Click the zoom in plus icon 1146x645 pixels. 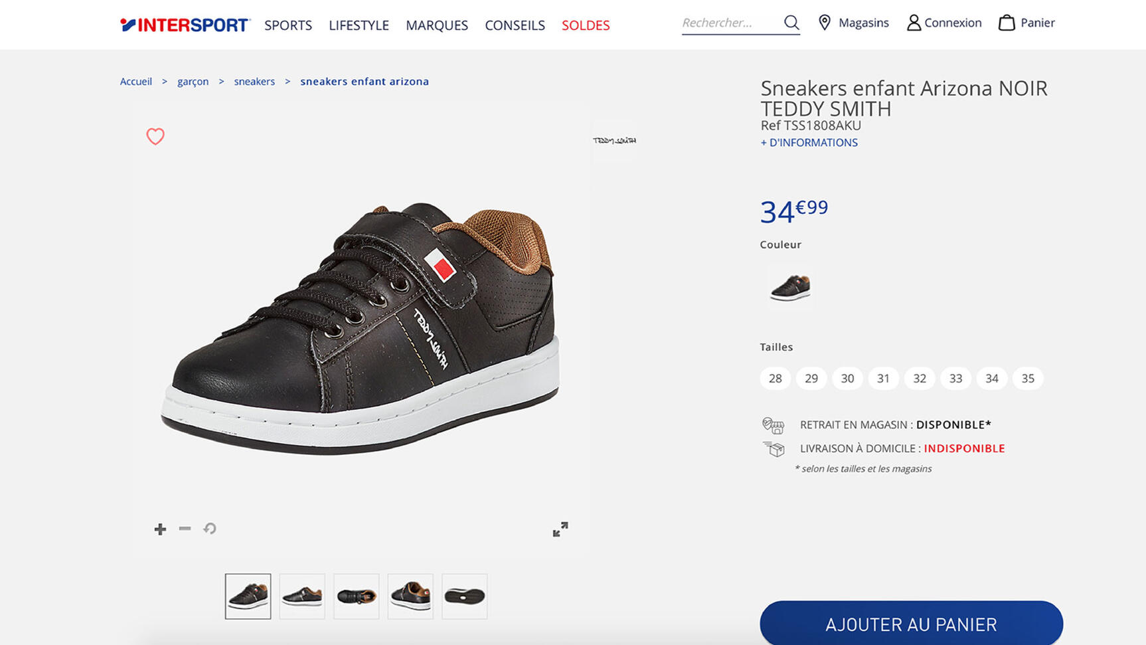coord(160,529)
